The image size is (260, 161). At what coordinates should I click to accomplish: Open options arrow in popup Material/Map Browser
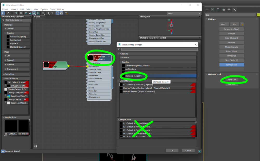(x=119, y=49)
